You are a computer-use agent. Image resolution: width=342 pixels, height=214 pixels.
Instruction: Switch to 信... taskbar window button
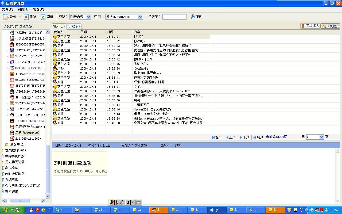pos(217,210)
